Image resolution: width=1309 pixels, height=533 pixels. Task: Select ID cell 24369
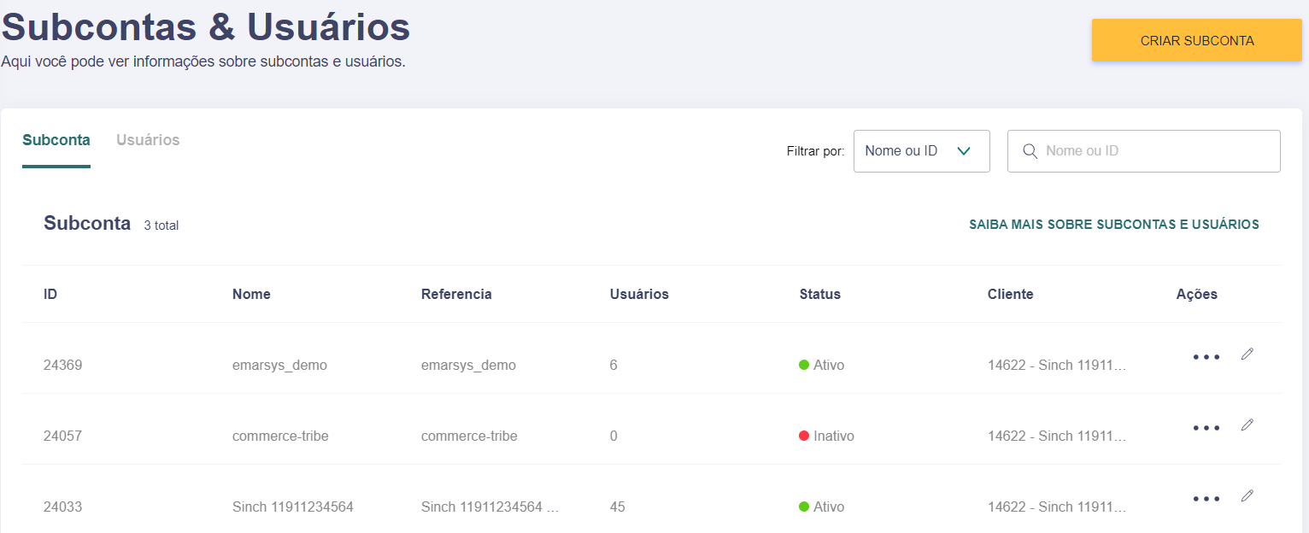pyautogui.click(x=62, y=365)
